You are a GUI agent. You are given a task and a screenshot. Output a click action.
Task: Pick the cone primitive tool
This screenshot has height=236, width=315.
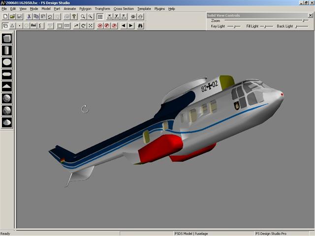[x=7, y=122]
